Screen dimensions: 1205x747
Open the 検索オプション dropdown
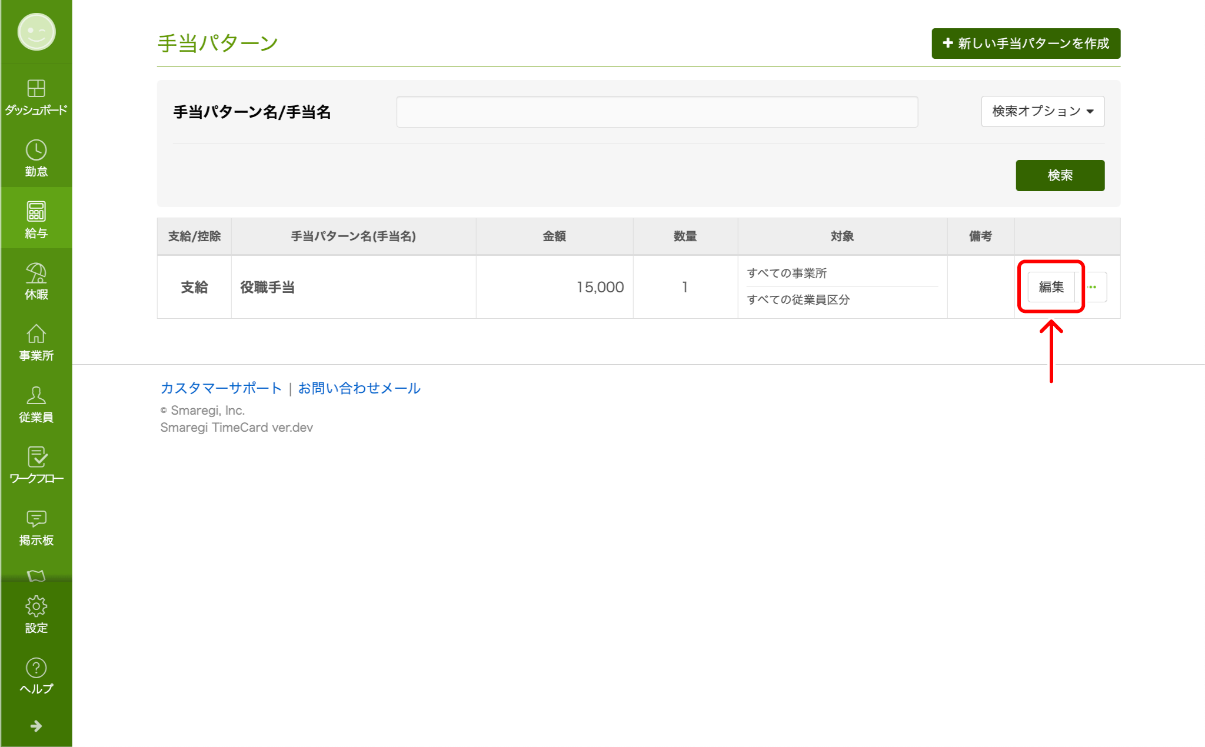click(1043, 111)
